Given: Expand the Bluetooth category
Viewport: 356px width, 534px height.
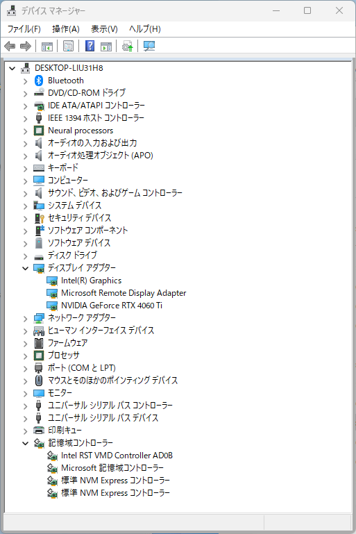Looking at the screenshot, I should (x=25, y=81).
